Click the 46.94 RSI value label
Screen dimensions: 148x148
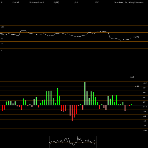click(x=136, y=37)
